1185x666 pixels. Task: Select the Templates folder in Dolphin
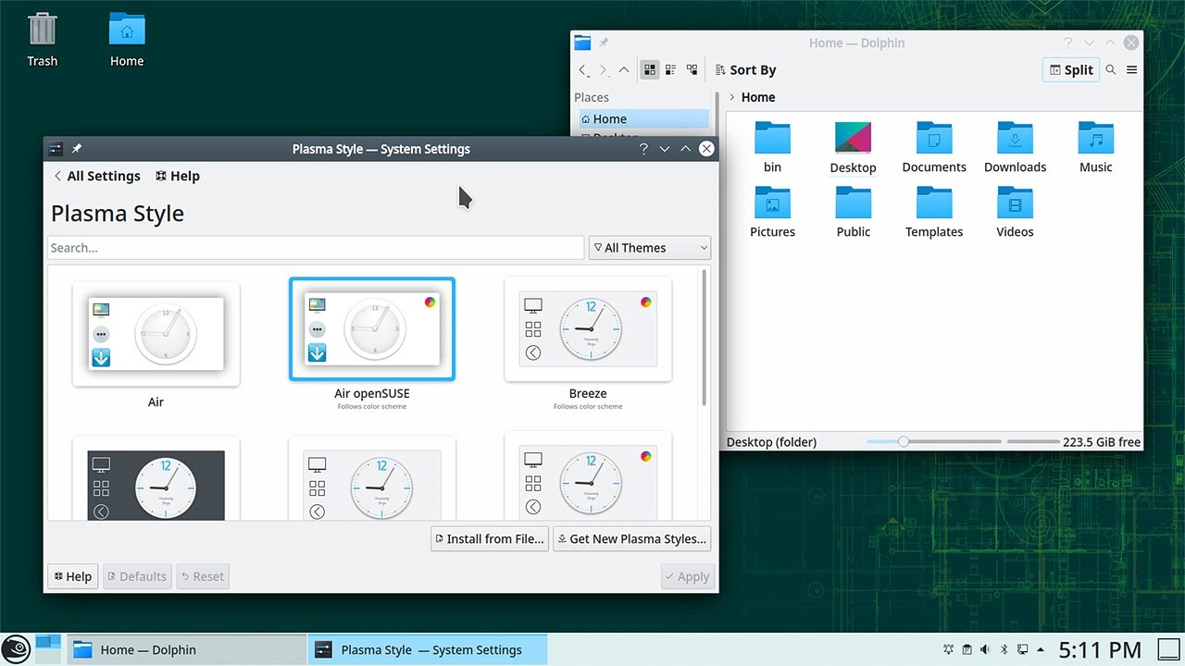coord(934,213)
